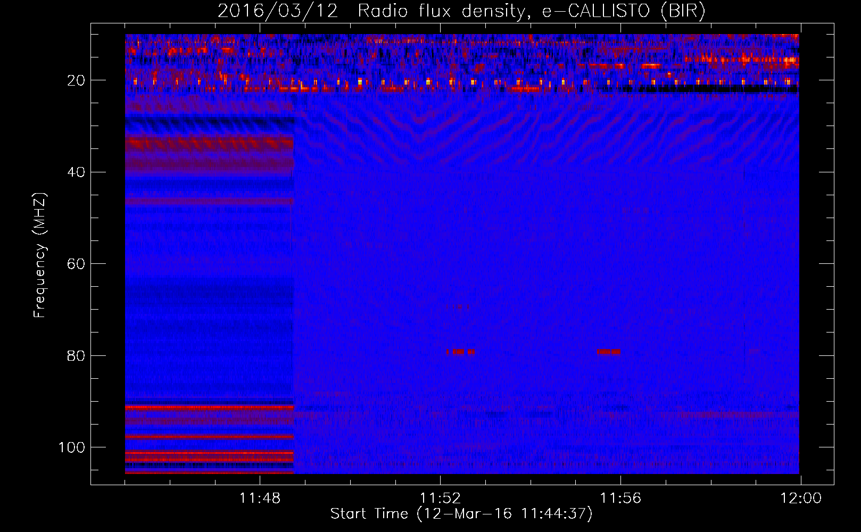Click the 40 frequency tick label
Screen dimensions: 861x532
76,172
